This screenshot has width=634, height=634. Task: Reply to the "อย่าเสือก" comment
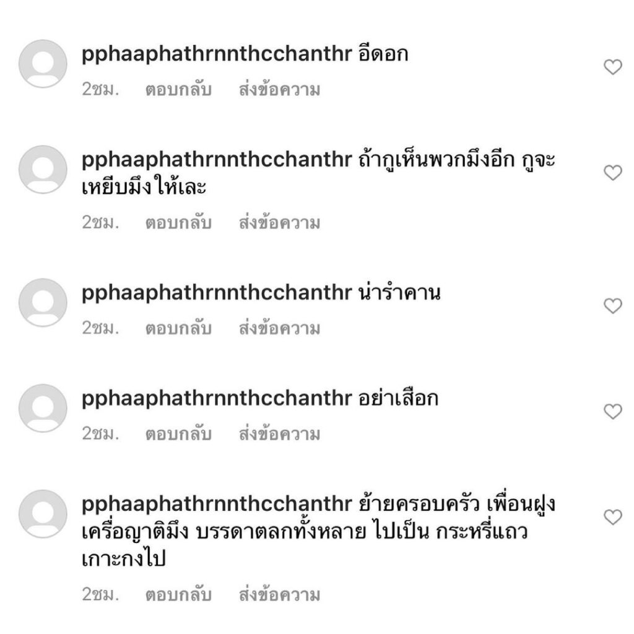point(178,434)
